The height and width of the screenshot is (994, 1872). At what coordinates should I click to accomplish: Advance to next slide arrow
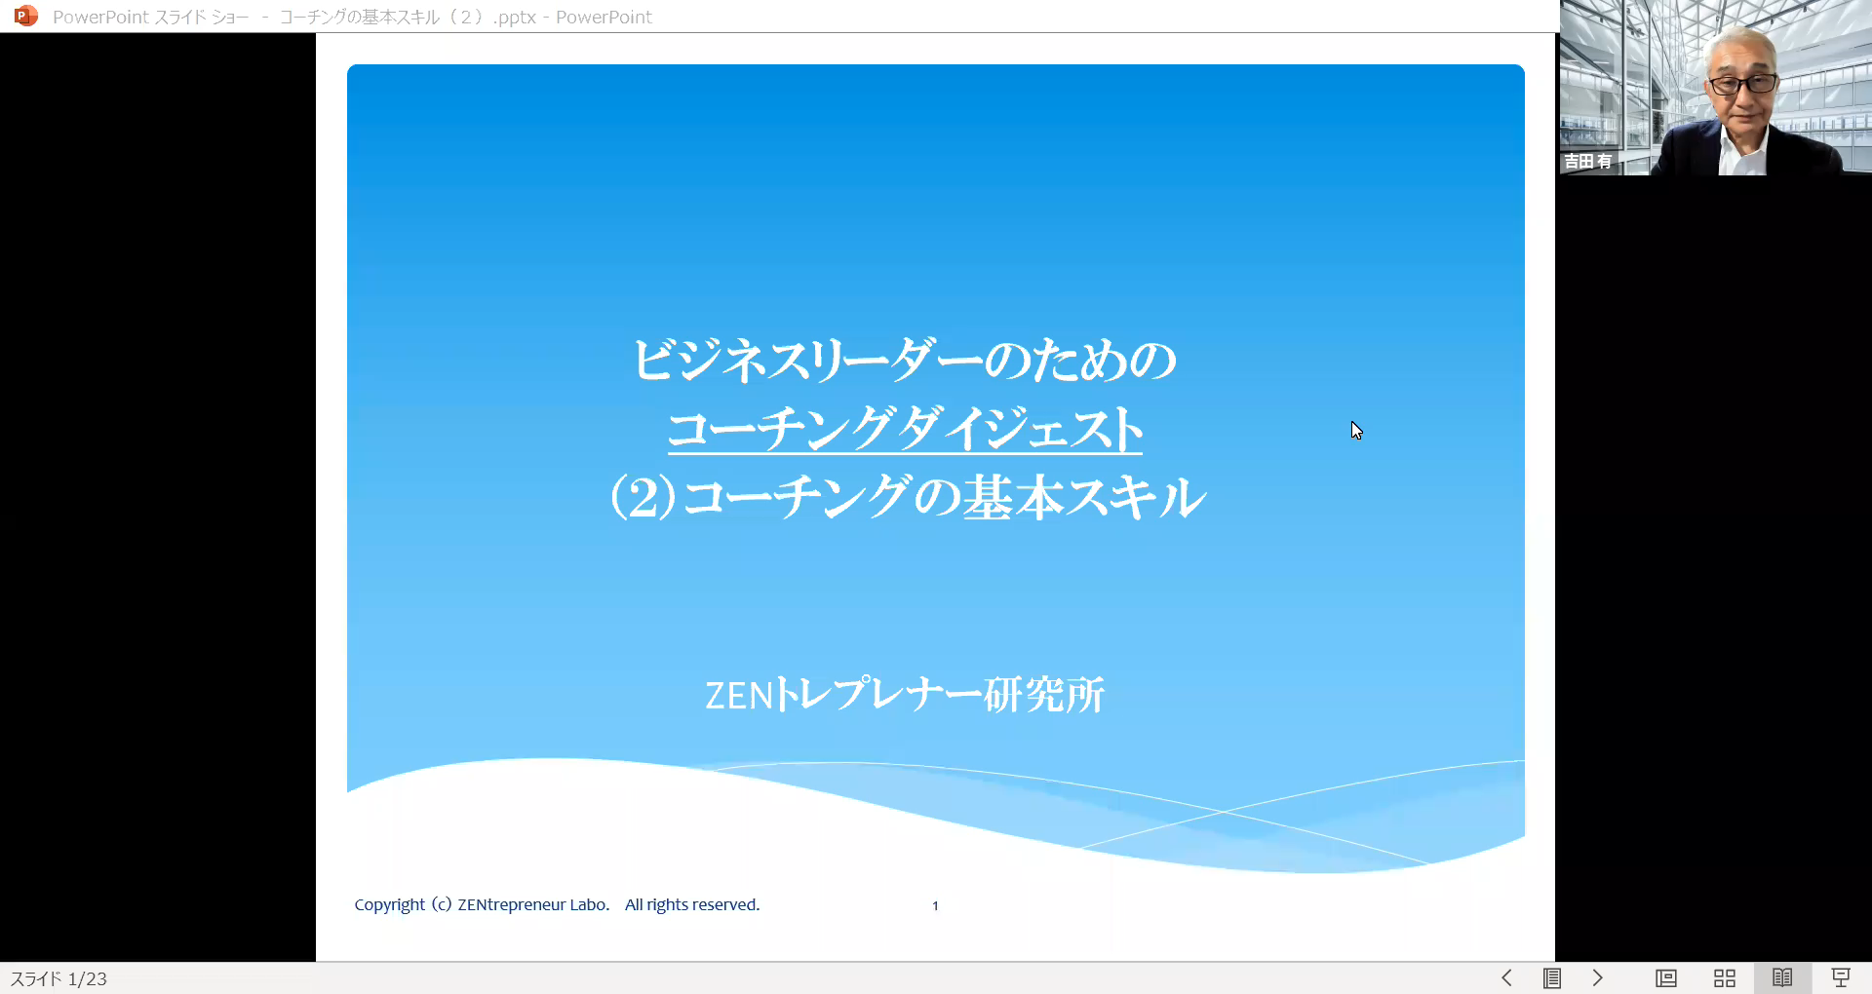[1597, 977]
